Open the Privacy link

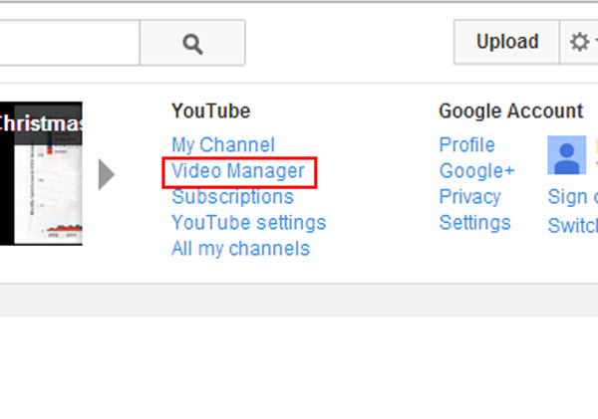(469, 197)
